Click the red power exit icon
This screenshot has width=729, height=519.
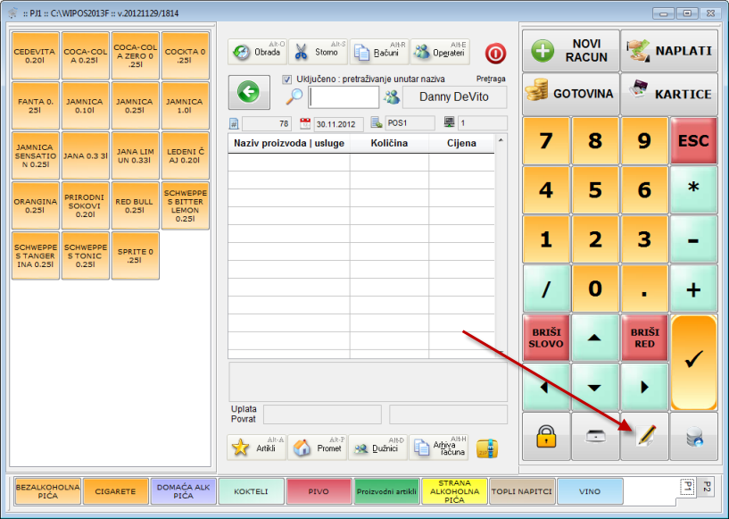click(495, 53)
